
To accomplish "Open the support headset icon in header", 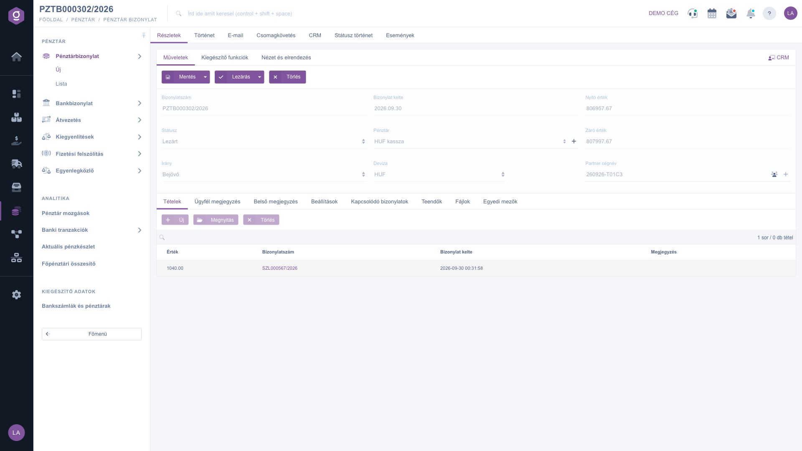I will click(693, 13).
